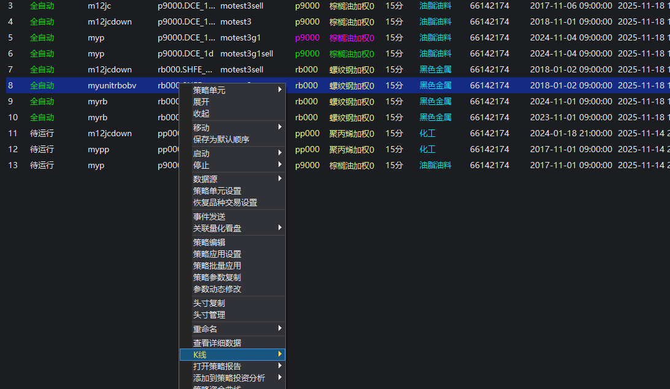Image resolution: width=670 pixels, height=389 pixels.
Task: Open 策略编辑 from the context menu
Action: point(209,242)
